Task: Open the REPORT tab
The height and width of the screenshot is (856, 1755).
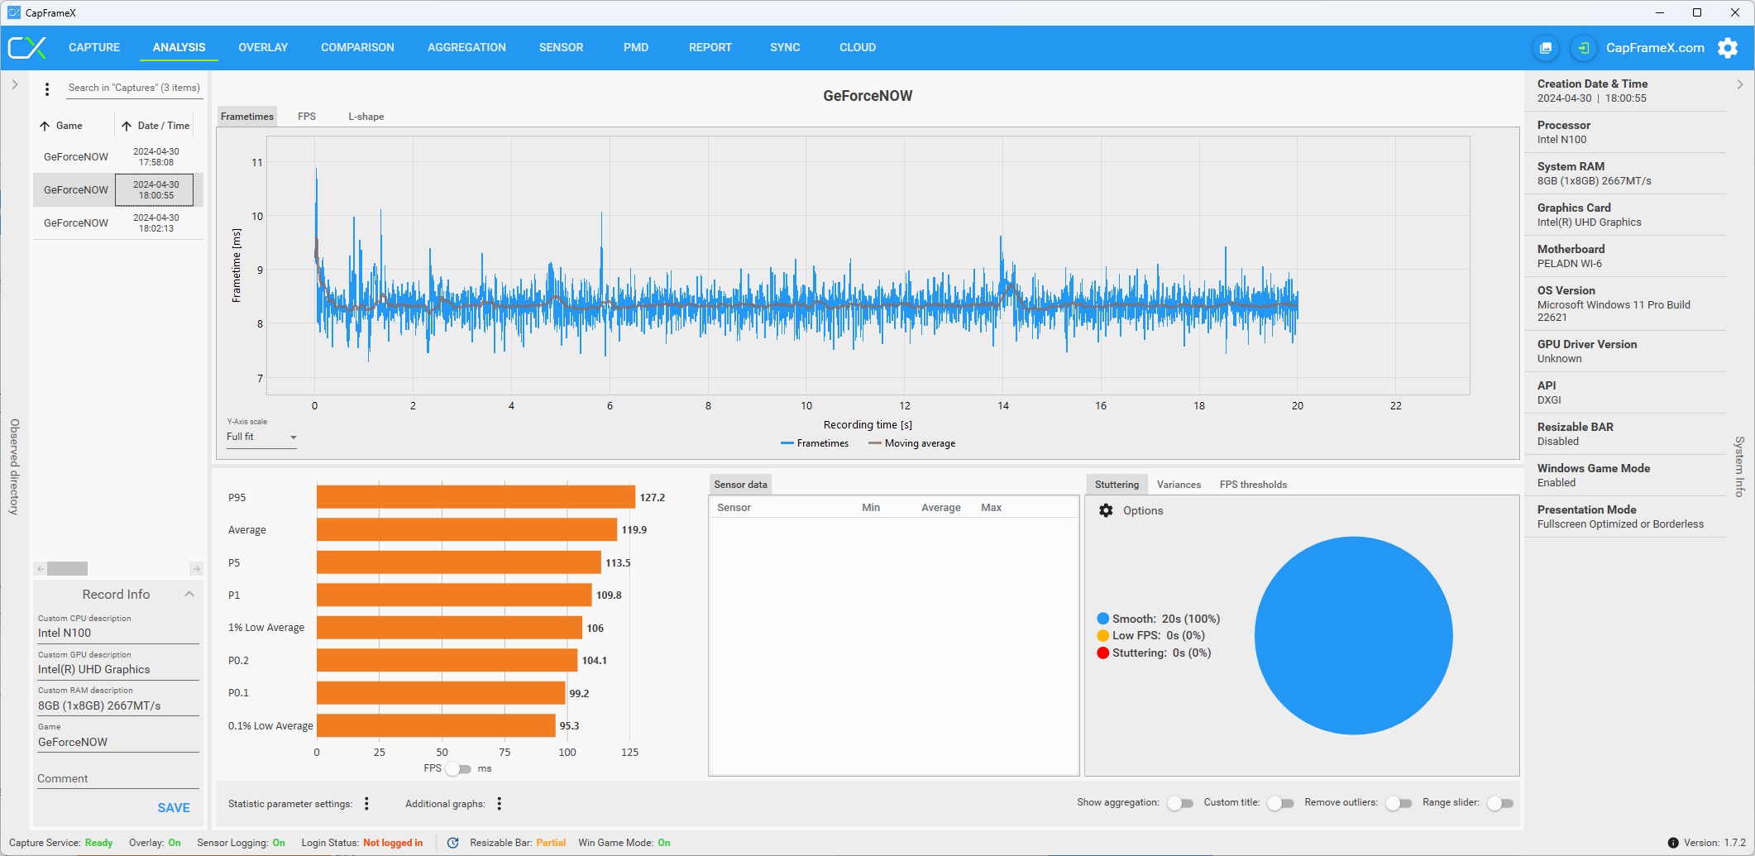Action: click(710, 47)
